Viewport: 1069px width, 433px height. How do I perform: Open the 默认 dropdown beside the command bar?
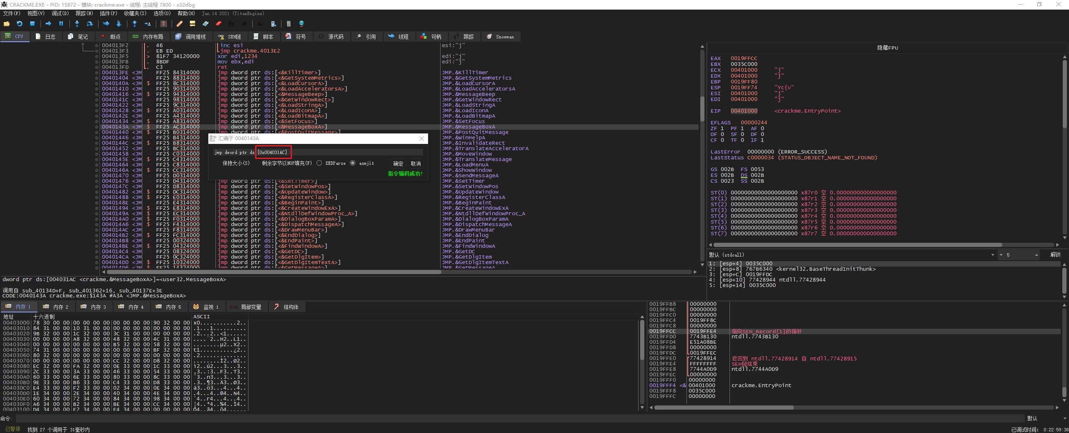(1044, 418)
